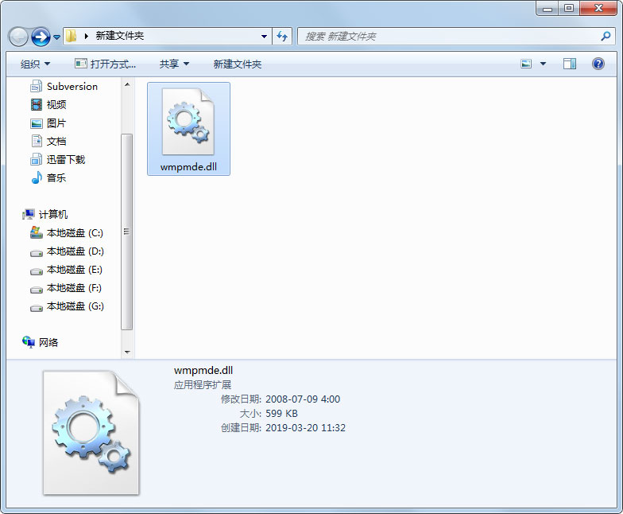Click the refresh button next to address bar
Viewport: 623px width, 514px height.
click(x=282, y=37)
